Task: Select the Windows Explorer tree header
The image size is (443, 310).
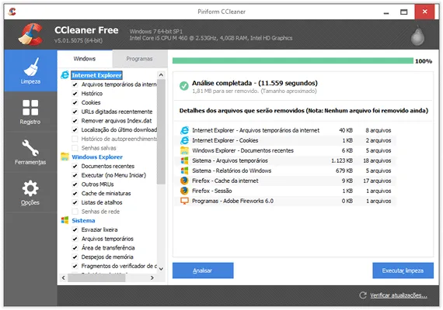Action: (97, 157)
